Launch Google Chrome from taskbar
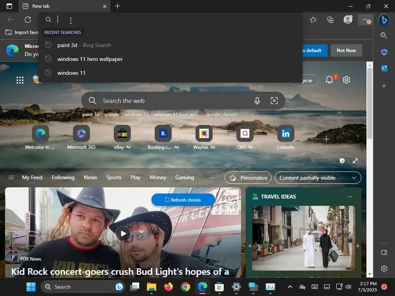The image size is (395, 296). [186, 287]
